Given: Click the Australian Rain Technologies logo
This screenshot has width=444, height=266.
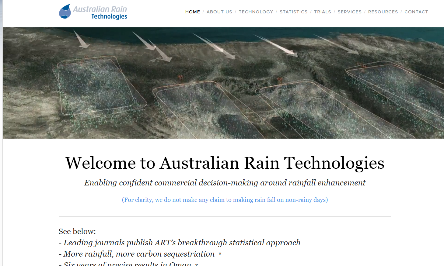Looking at the screenshot, I should (93, 12).
